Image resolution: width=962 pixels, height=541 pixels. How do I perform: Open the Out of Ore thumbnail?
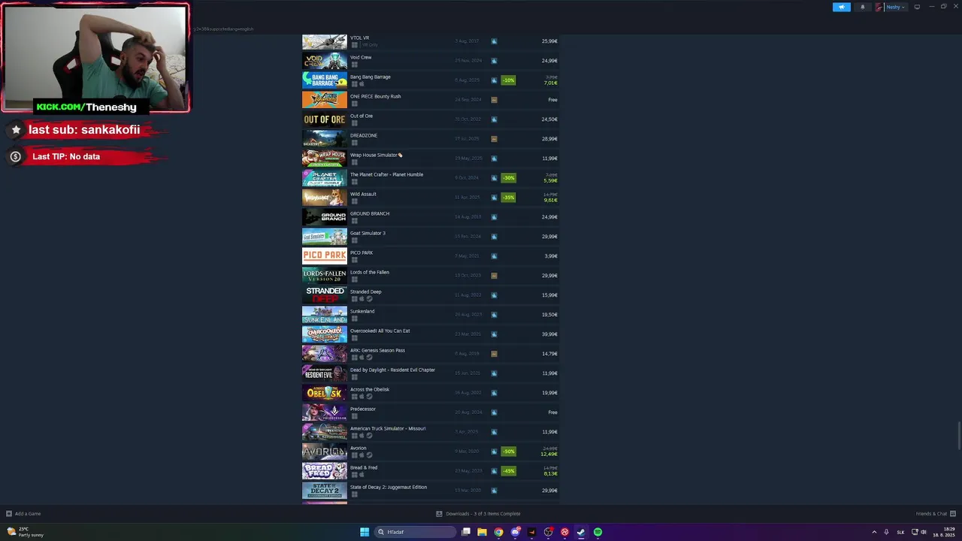click(325, 119)
